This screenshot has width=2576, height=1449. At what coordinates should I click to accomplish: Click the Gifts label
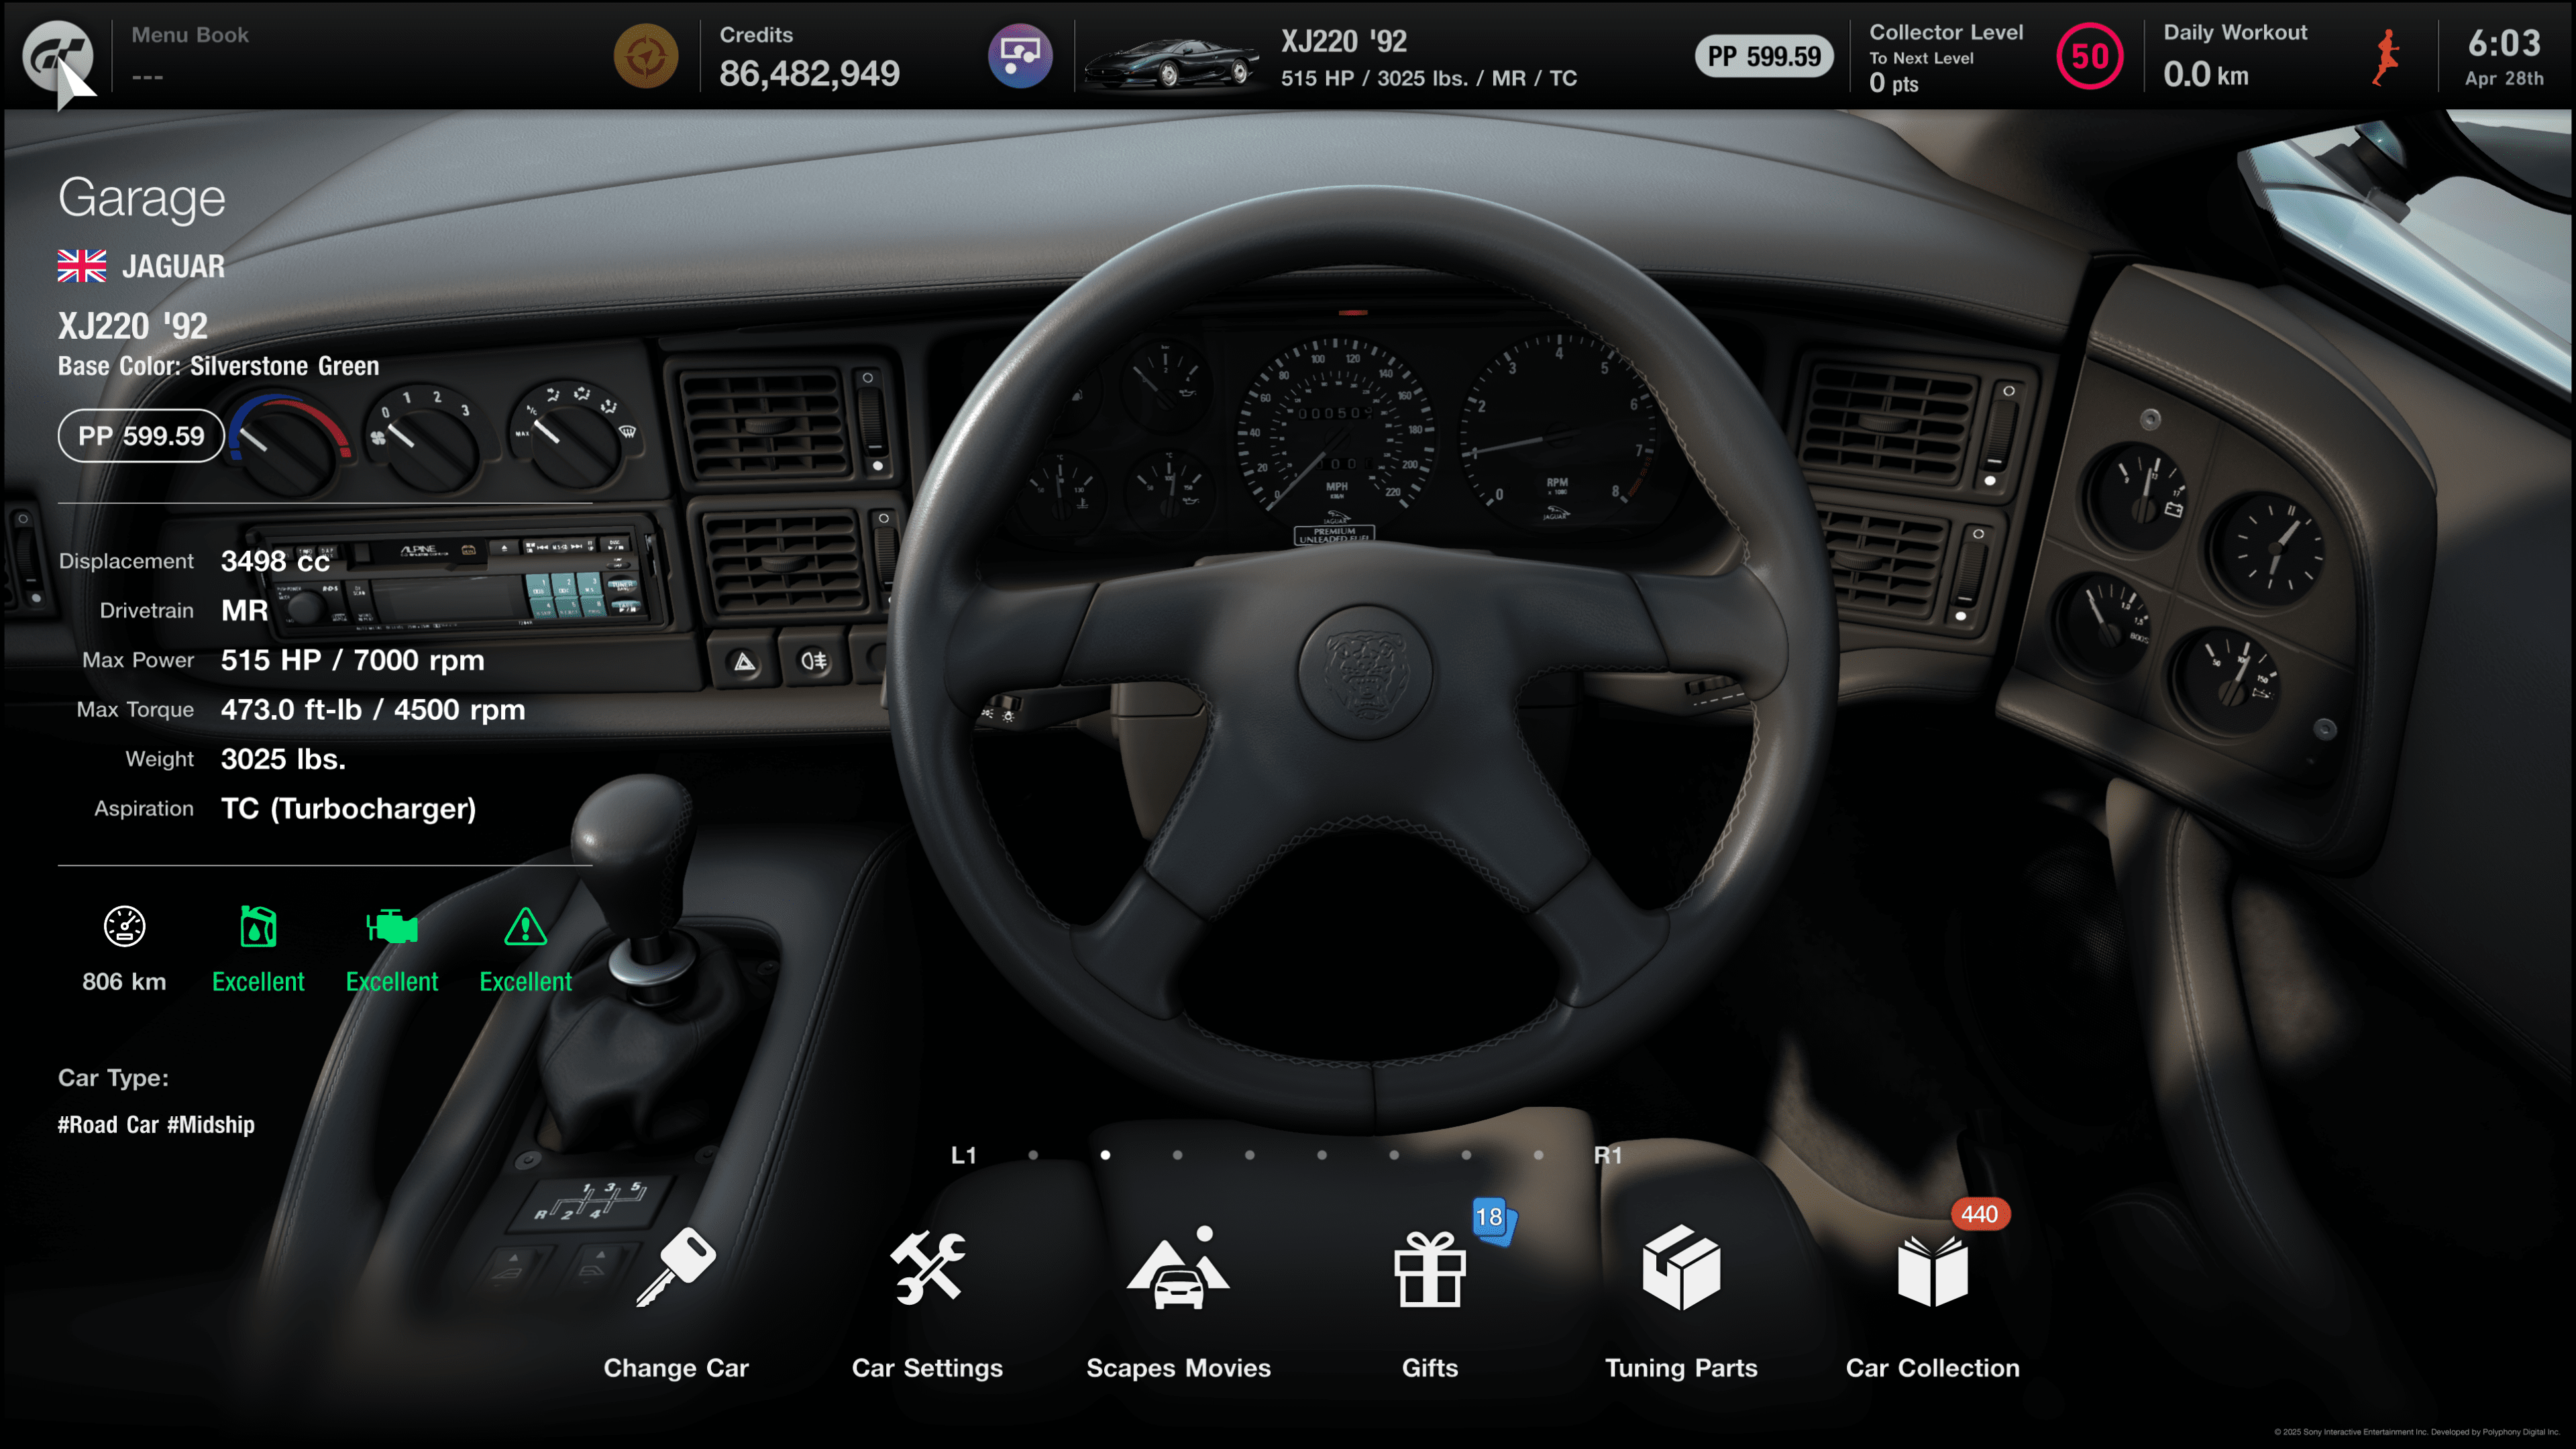(x=1430, y=1368)
